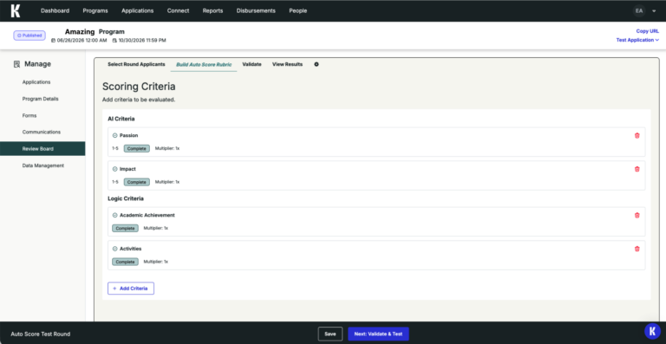Click Multiplier: 1x text under Activities
This screenshot has width=666, height=344.
(155, 262)
